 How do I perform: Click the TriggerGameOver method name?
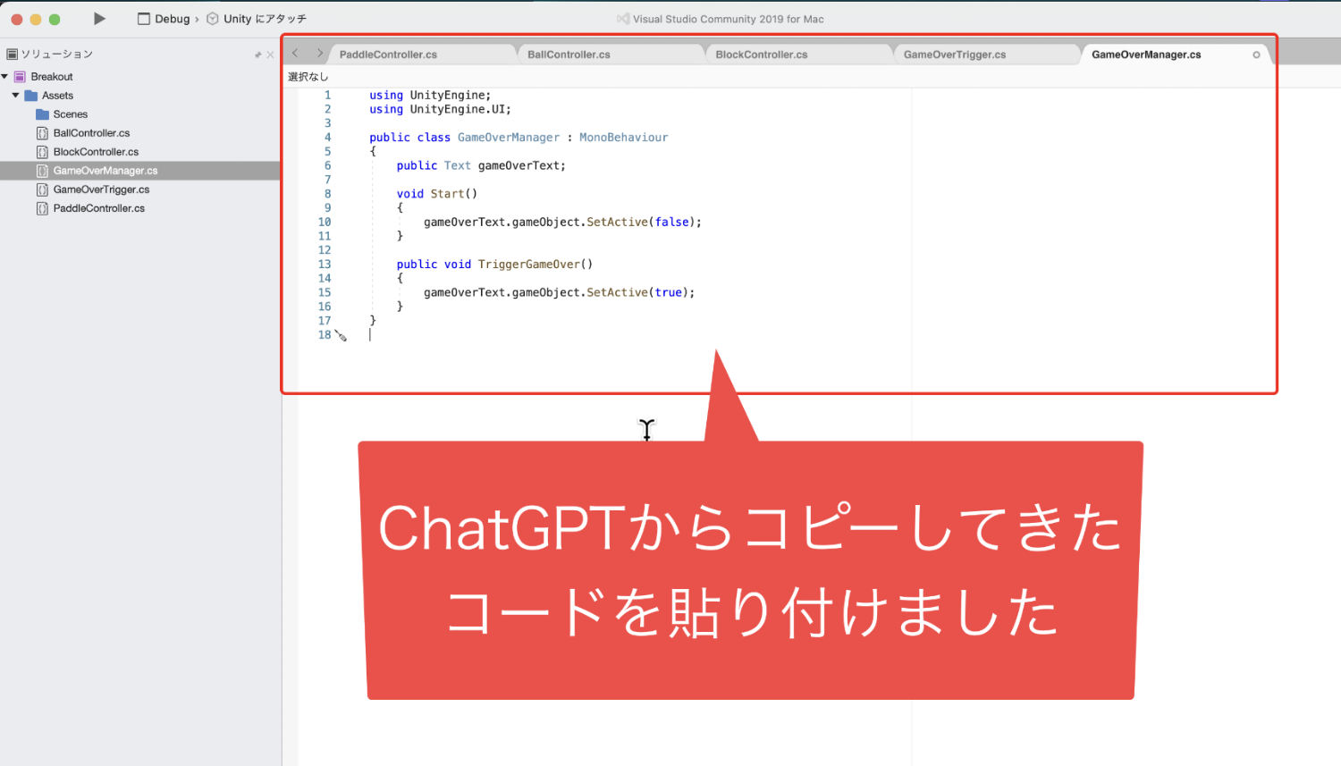529,265
